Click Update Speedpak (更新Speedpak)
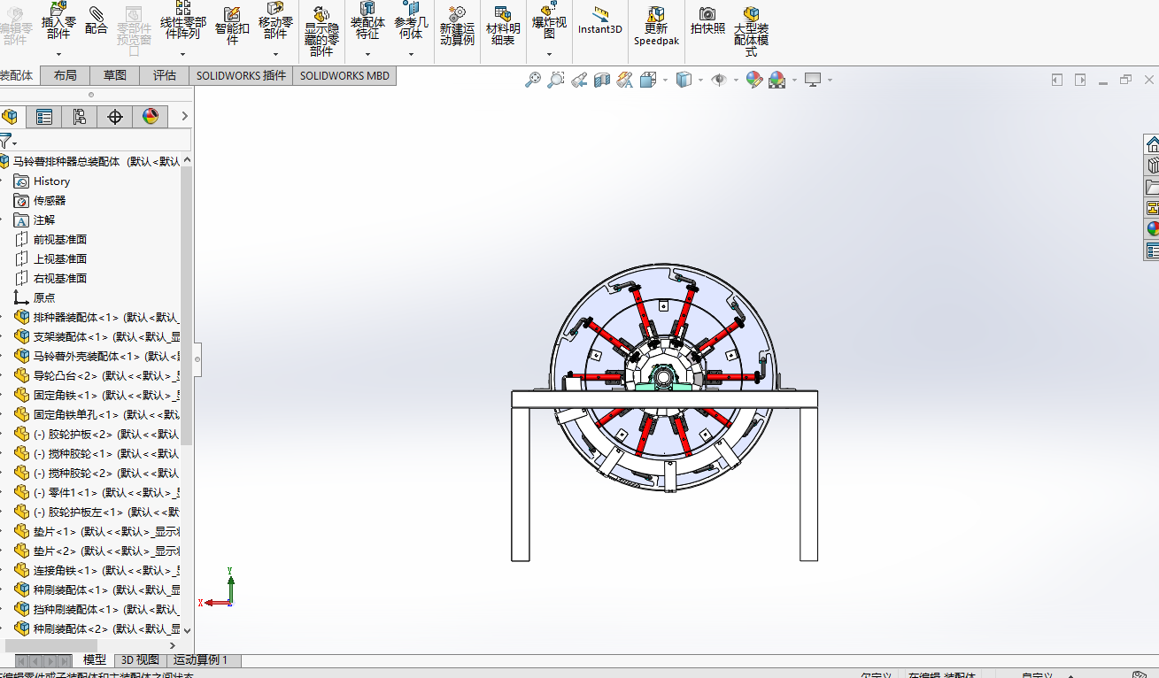Image resolution: width=1159 pixels, height=678 pixels. pyautogui.click(x=656, y=25)
